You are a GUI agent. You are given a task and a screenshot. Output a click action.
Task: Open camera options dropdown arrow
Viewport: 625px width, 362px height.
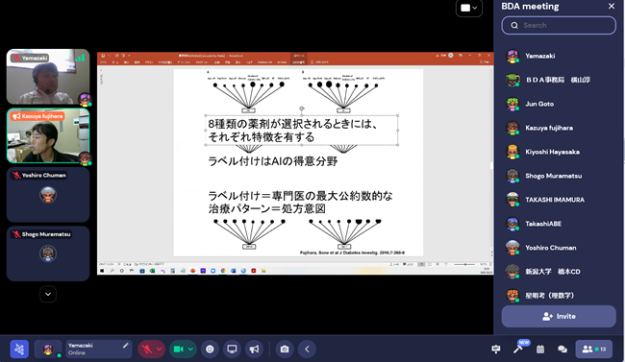(x=190, y=350)
